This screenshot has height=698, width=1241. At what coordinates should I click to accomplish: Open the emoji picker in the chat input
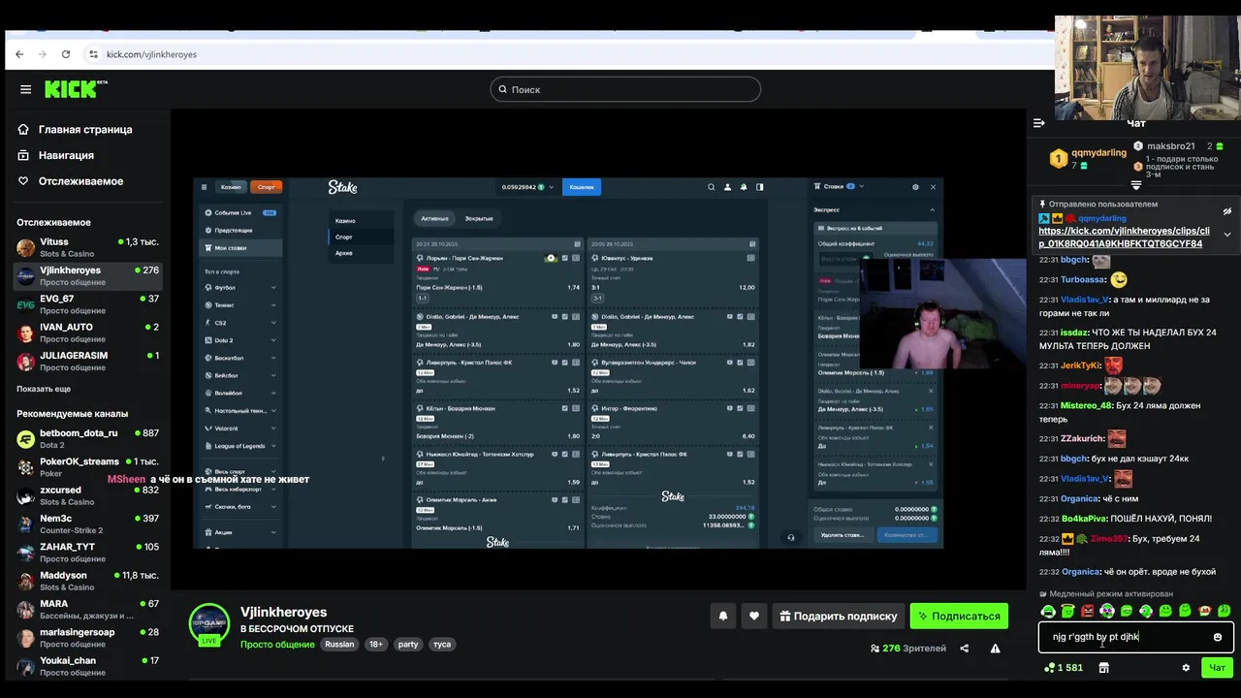point(1218,637)
